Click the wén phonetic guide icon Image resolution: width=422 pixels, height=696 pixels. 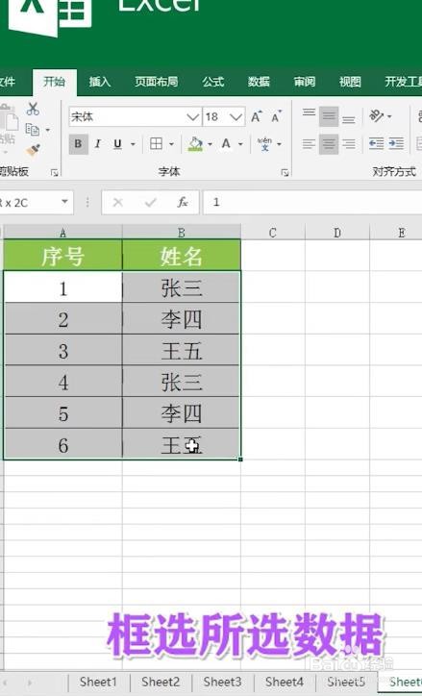pyautogui.click(x=264, y=144)
